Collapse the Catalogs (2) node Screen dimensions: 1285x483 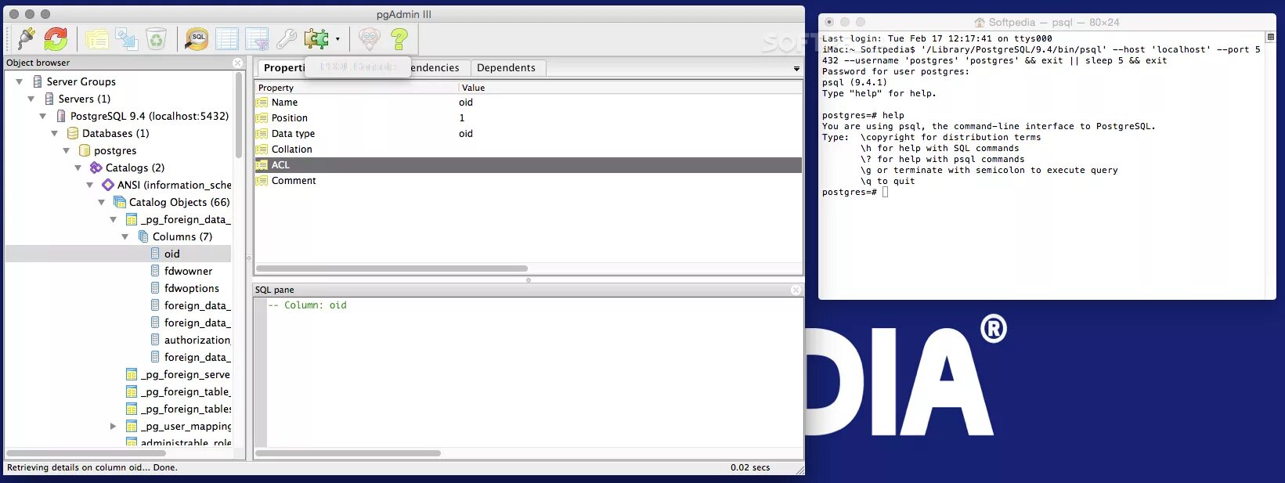pyautogui.click(x=78, y=168)
